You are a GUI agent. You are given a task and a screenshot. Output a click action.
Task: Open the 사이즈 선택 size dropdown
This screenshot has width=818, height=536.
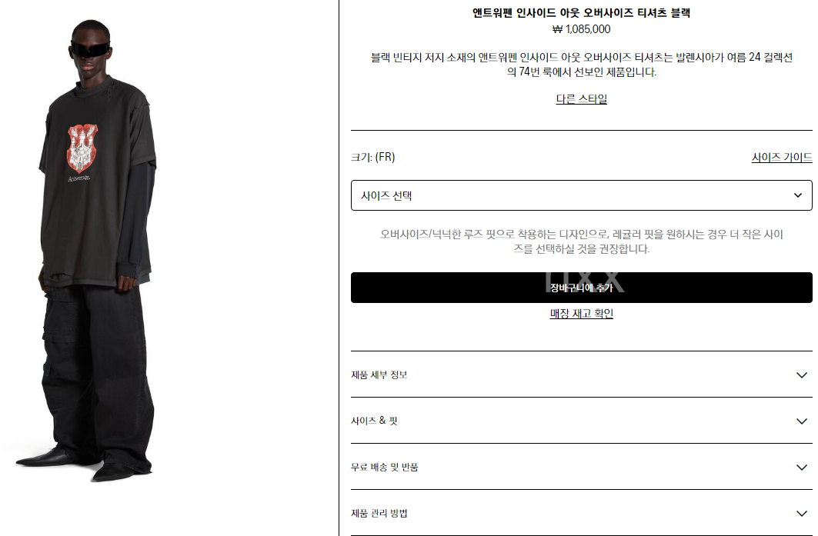pos(581,195)
